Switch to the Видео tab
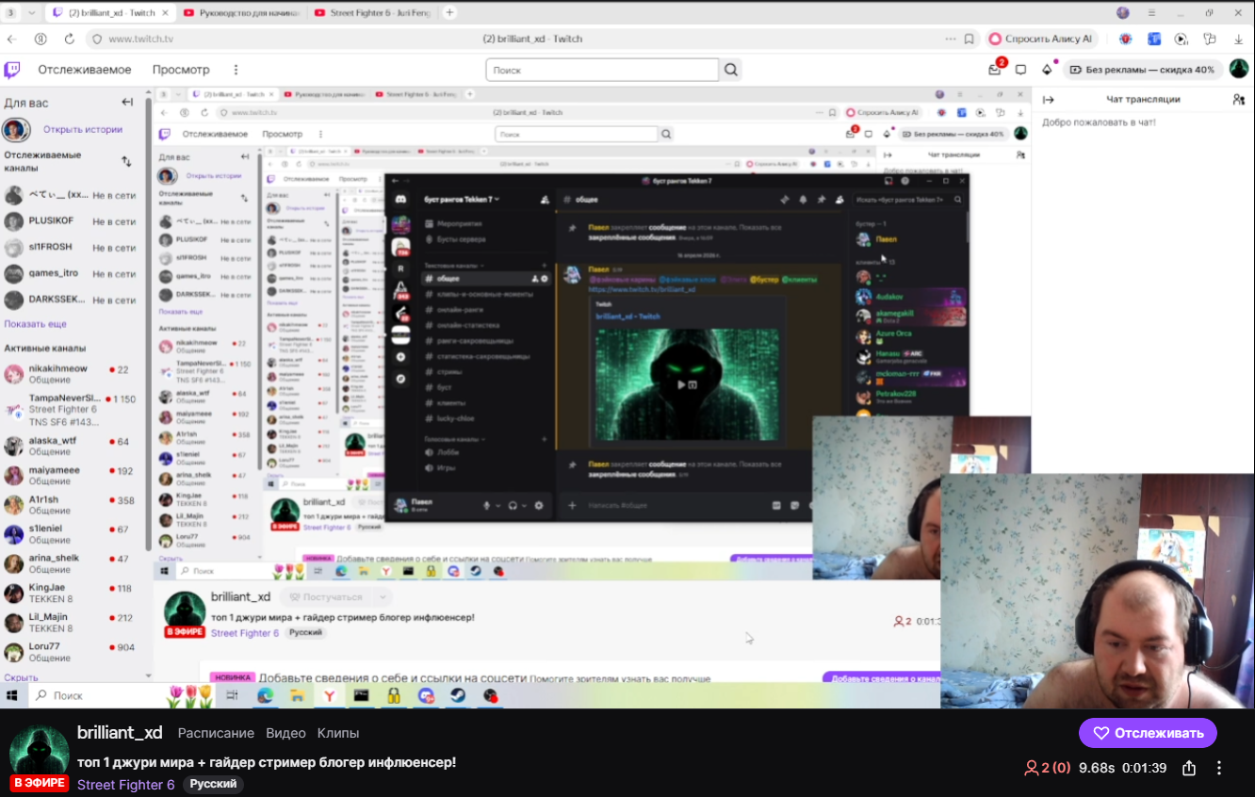The image size is (1255, 797). pyautogui.click(x=285, y=733)
